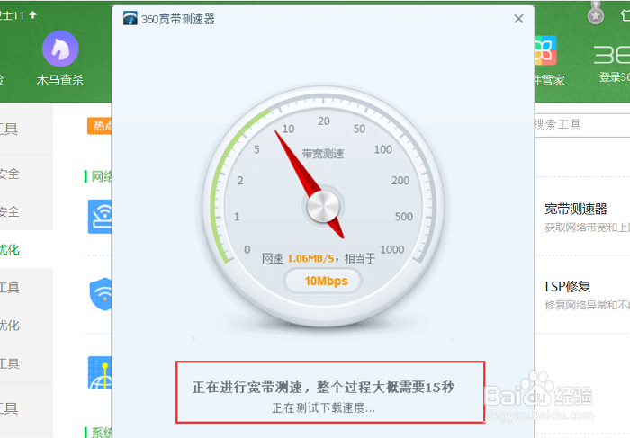Click the blue router icon behind the dialog
Screen dimensions: 630x438
pyautogui.click(x=100, y=217)
